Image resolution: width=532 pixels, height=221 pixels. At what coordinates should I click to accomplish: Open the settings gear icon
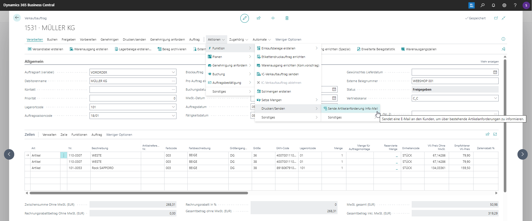[504, 5]
